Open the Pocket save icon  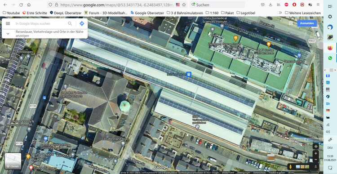click(x=263, y=4)
